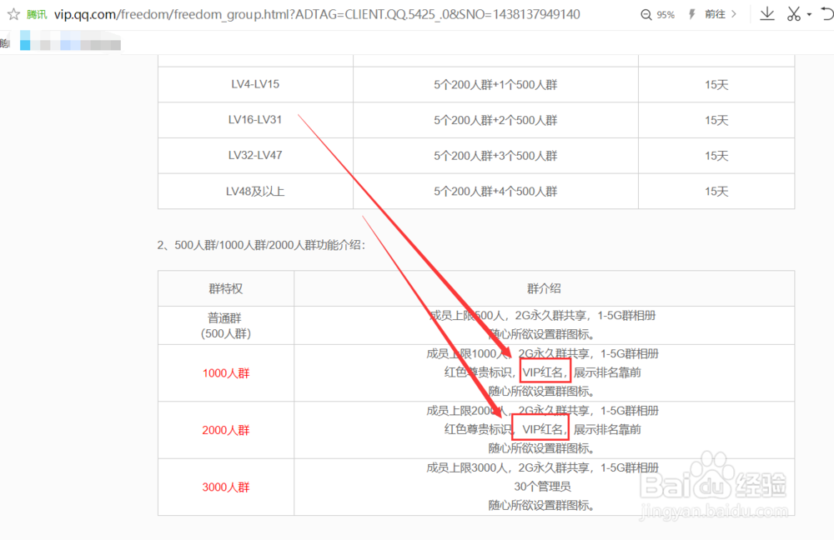The image size is (834, 540).
Task: Open the screenshot tool dropdown arrow
Action: tap(809, 14)
